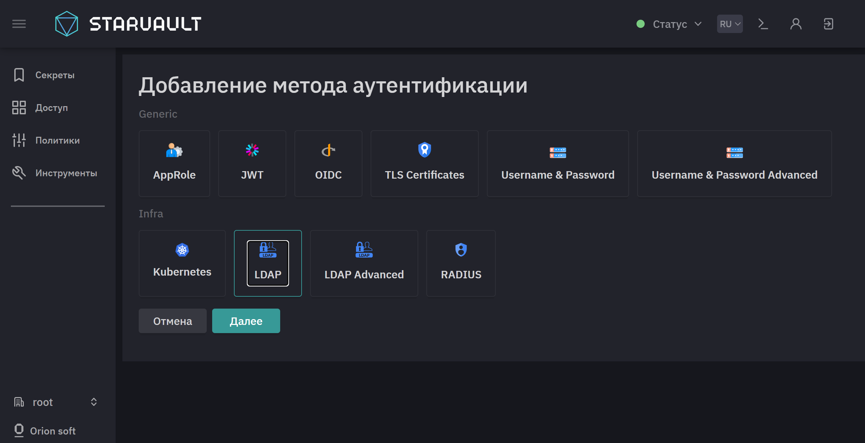Click the Generic section heading

tap(158, 114)
